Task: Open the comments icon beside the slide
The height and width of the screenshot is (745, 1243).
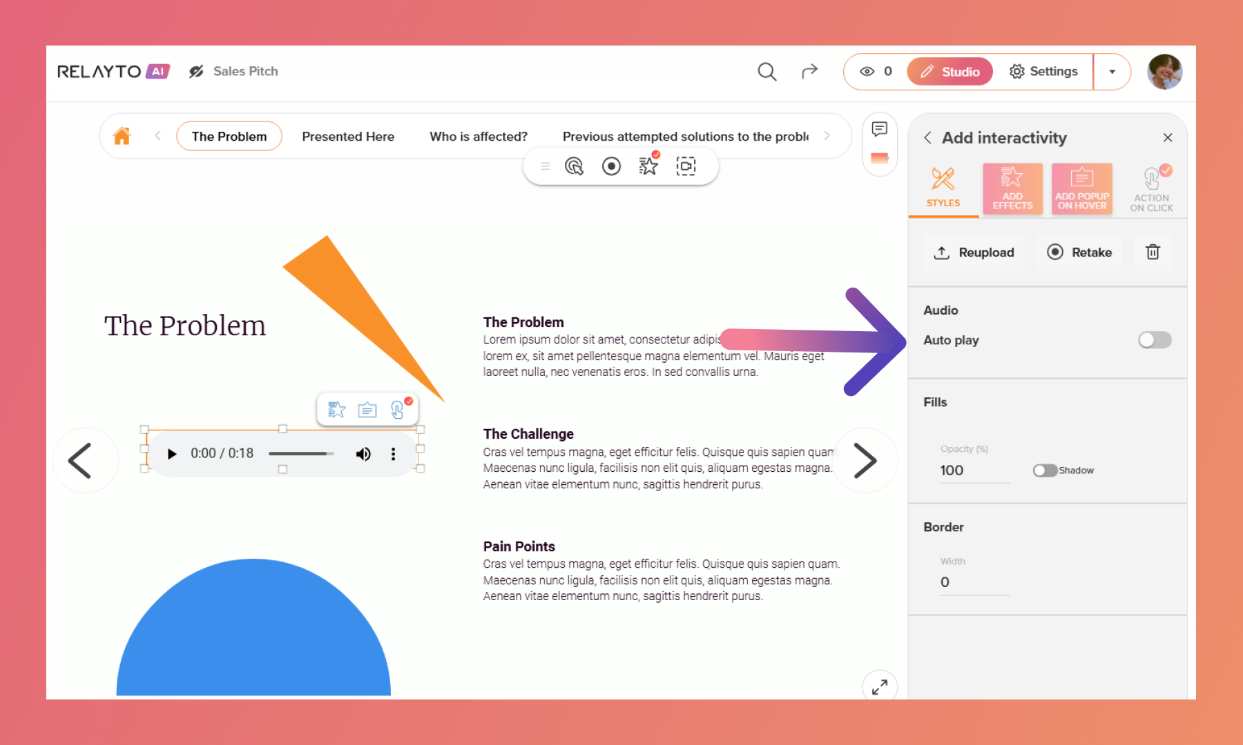Action: tap(879, 129)
